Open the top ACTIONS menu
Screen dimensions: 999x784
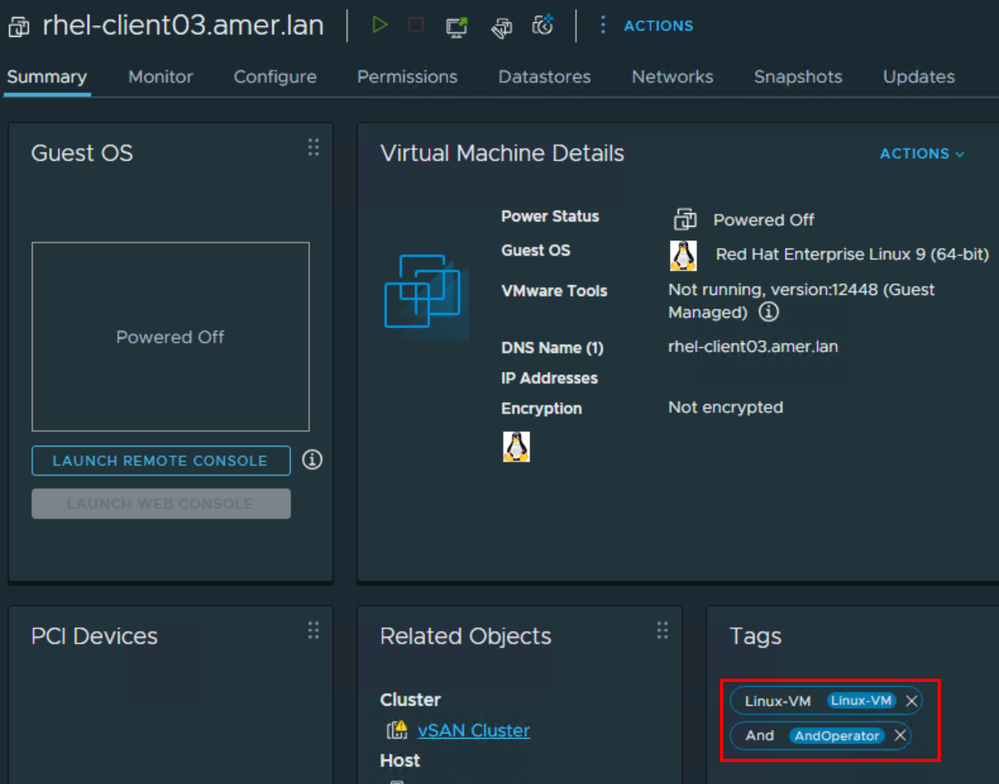658,25
